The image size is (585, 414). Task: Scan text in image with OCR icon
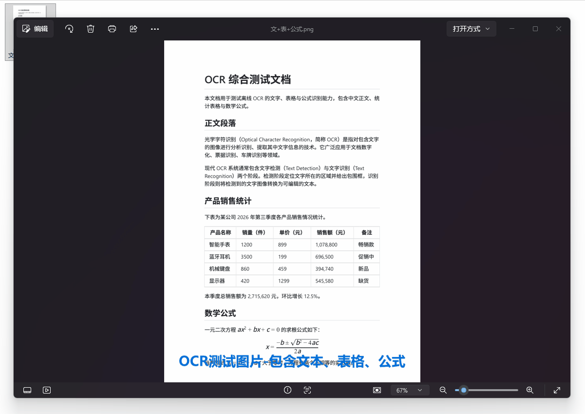307,390
